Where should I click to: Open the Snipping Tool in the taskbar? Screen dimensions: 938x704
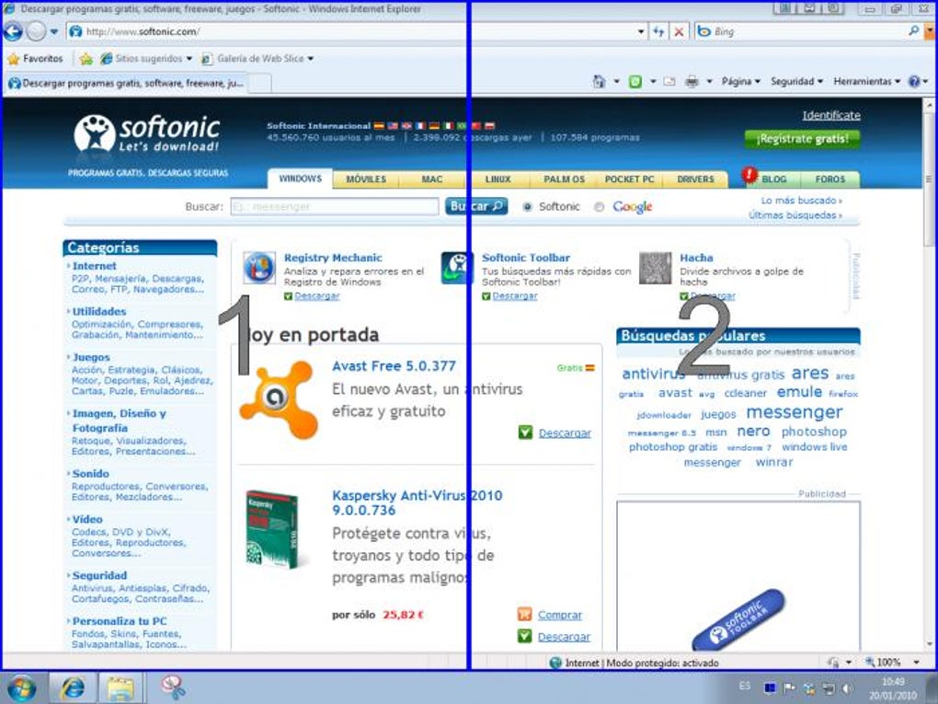(172, 687)
